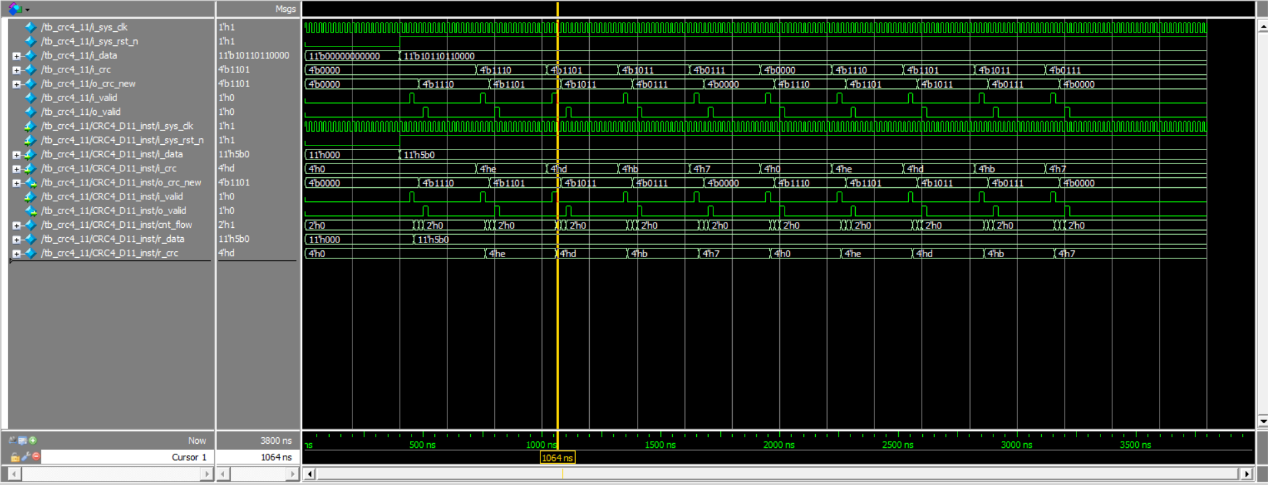Click the 11'b00000000000 segment of the i_data wave
Screen dimensions: 1268x485
(352, 56)
